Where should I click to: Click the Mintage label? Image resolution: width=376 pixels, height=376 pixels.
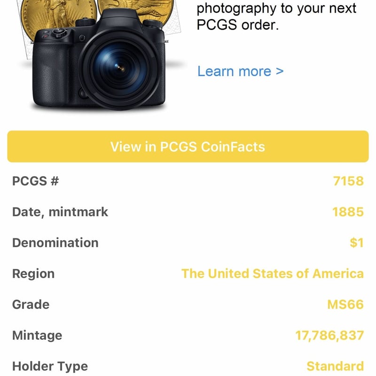click(37, 336)
